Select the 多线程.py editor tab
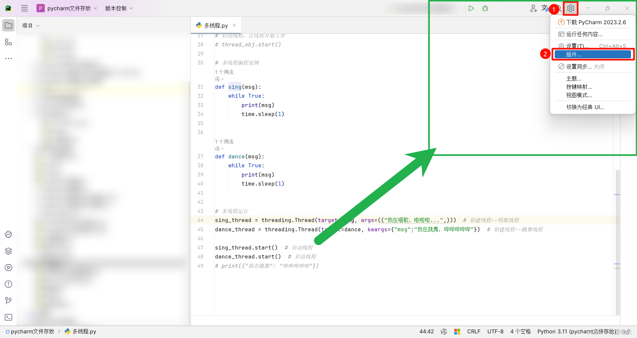This screenshot has height=338, width=637. point(216,26)
